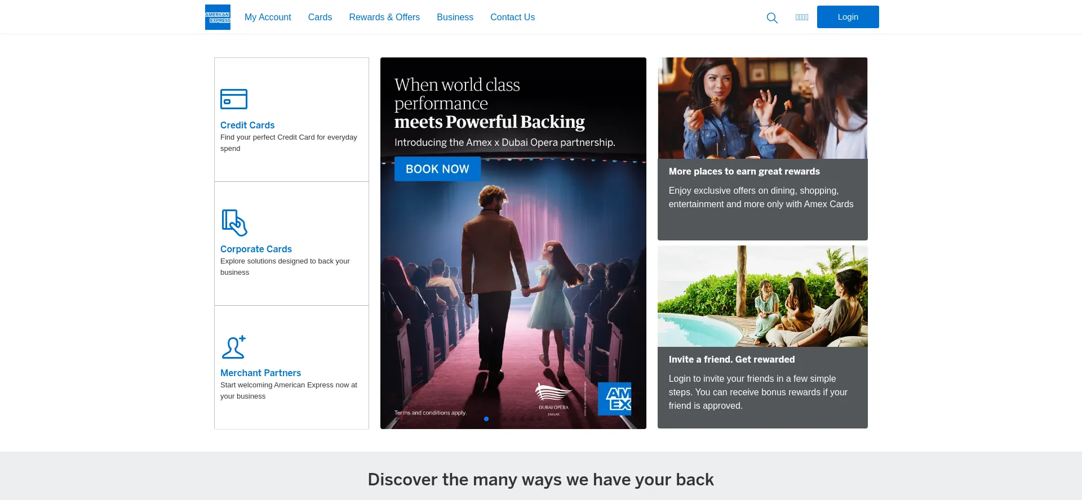Click 'Invite a friend. Get rewarded' heading
This screenshot has height=500, width=1082.
(x=731, y=359)
